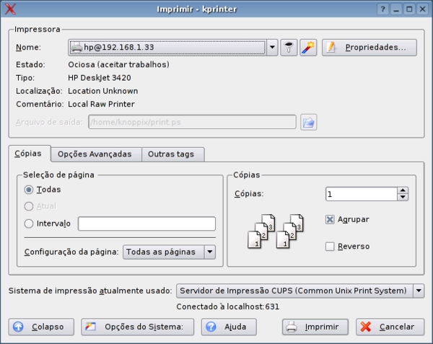Click the Arquivo de saída path field

pyautogui.click(x=192, y=122)
